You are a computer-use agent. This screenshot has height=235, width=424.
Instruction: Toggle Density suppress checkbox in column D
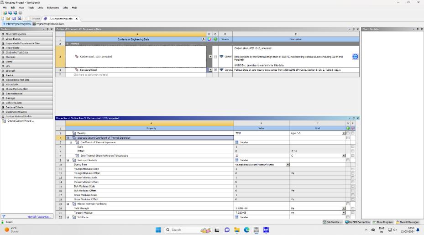[348, 133]
